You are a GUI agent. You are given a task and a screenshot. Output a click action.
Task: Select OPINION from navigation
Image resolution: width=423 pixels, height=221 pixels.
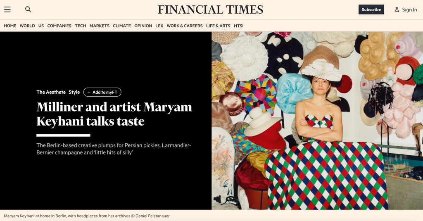[143, 26]
